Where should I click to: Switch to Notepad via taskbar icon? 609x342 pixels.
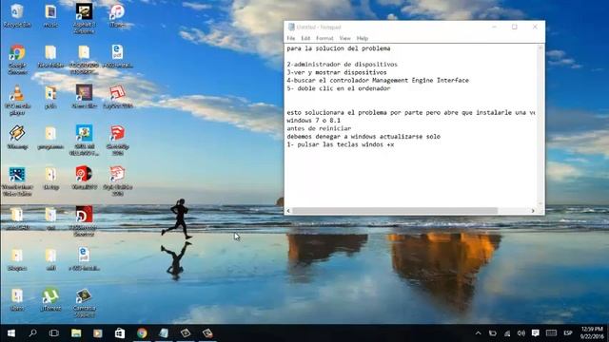coord(164,333)
